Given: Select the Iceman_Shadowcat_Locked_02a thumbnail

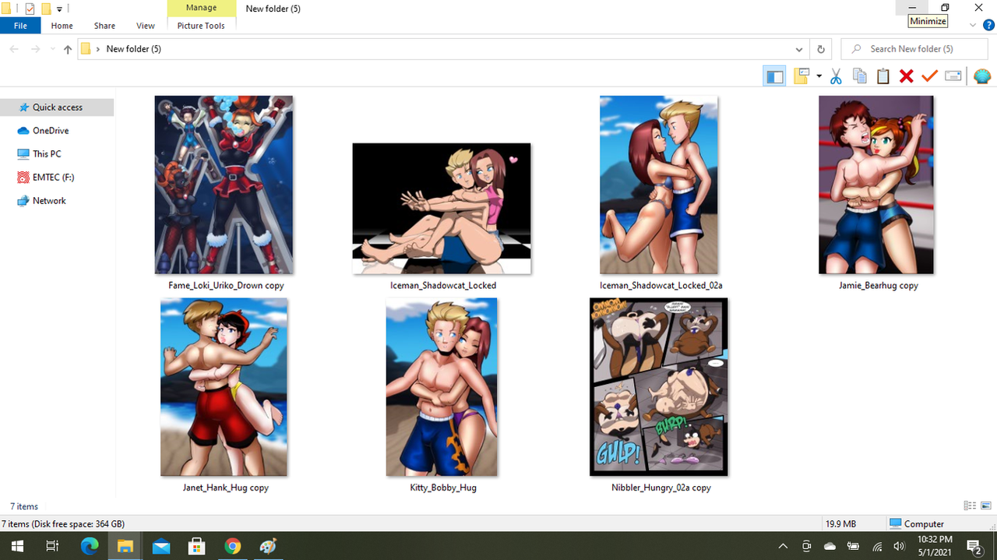Looking at the screenshot, I should click(x=659, y=185).
